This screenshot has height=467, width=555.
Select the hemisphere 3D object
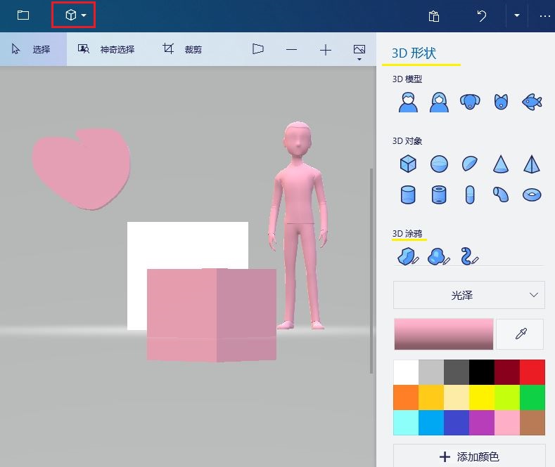tap(470, 164)
